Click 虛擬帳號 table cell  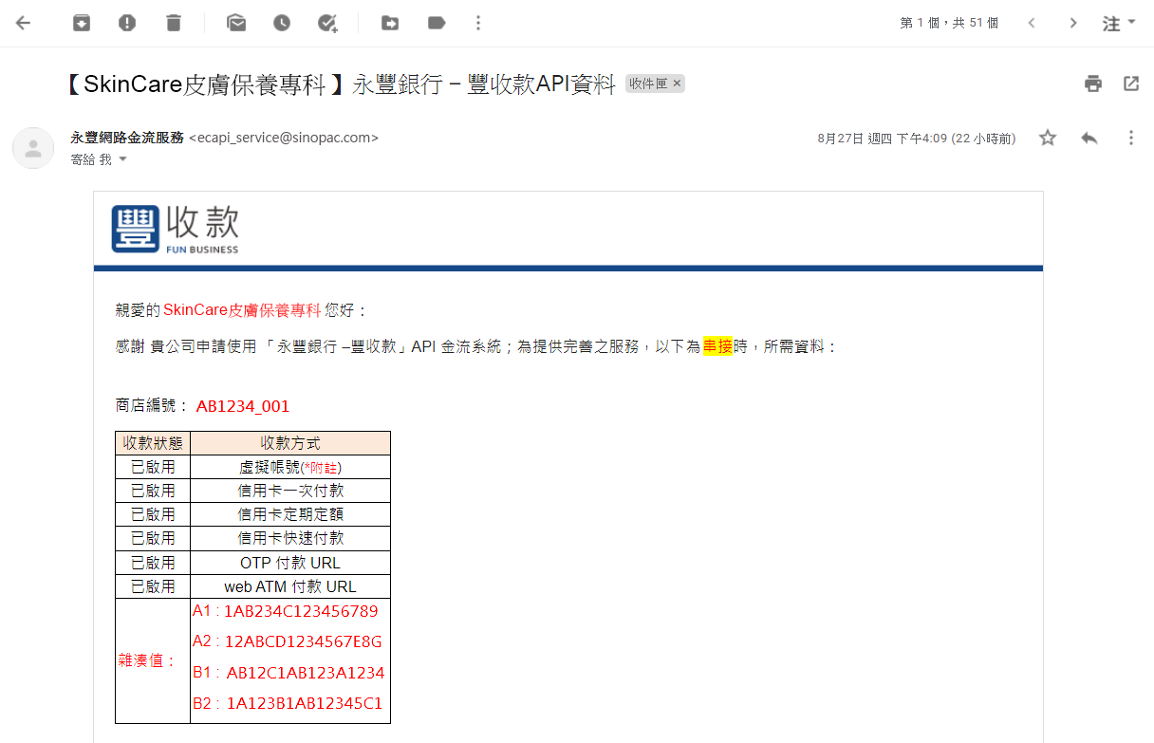290,467
